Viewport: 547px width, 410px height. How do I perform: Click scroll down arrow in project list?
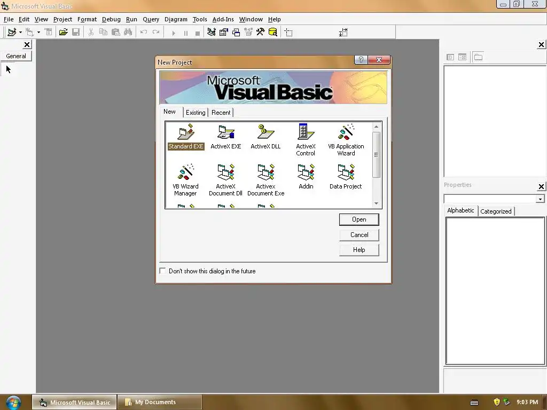coord(376,203)
